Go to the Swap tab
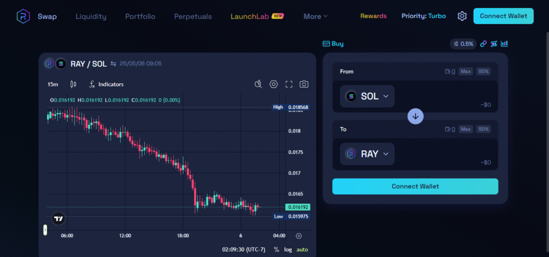The image size is (549, 257). pos(47,17)
